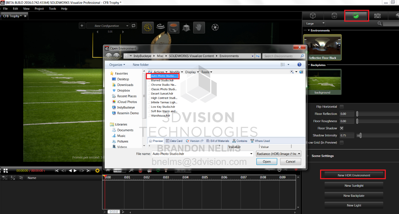The width and height of the screenshot is (399, 214).
Task: Toggle the Floor Shadow checkbox
Action: click(x=342, y=128)
